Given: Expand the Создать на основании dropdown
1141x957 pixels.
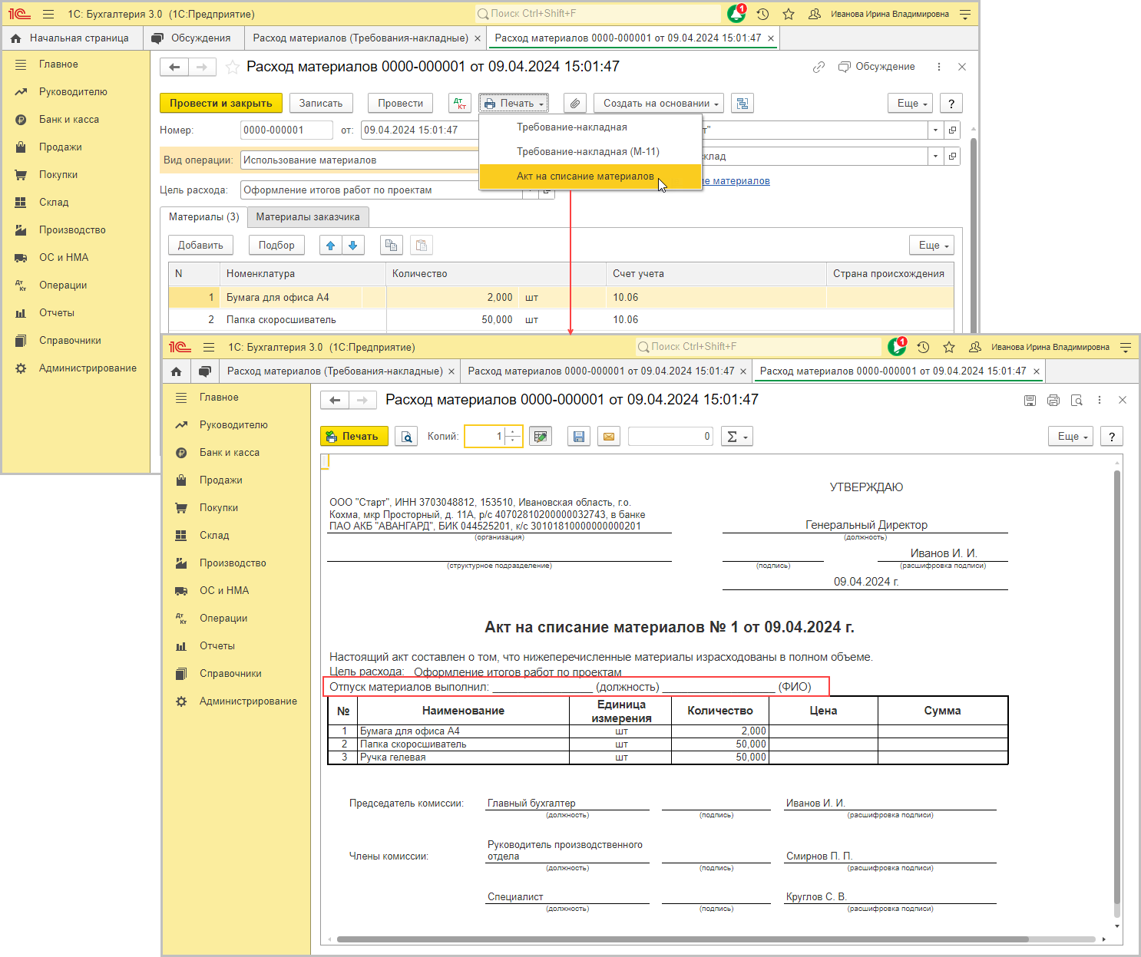Looking at the screenshot, I should 659,103.
